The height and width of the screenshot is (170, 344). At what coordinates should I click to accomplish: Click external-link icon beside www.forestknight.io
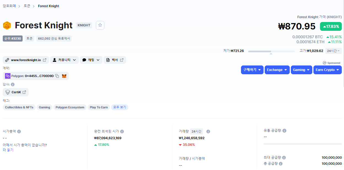click(x=45, y=60)
